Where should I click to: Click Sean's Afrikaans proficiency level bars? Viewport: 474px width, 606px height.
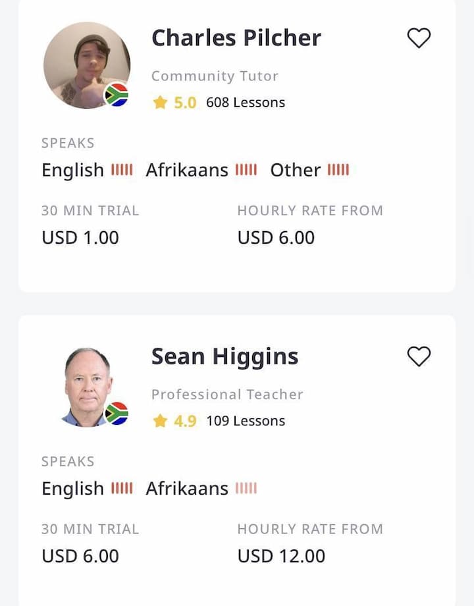click(x=246, y=488)
